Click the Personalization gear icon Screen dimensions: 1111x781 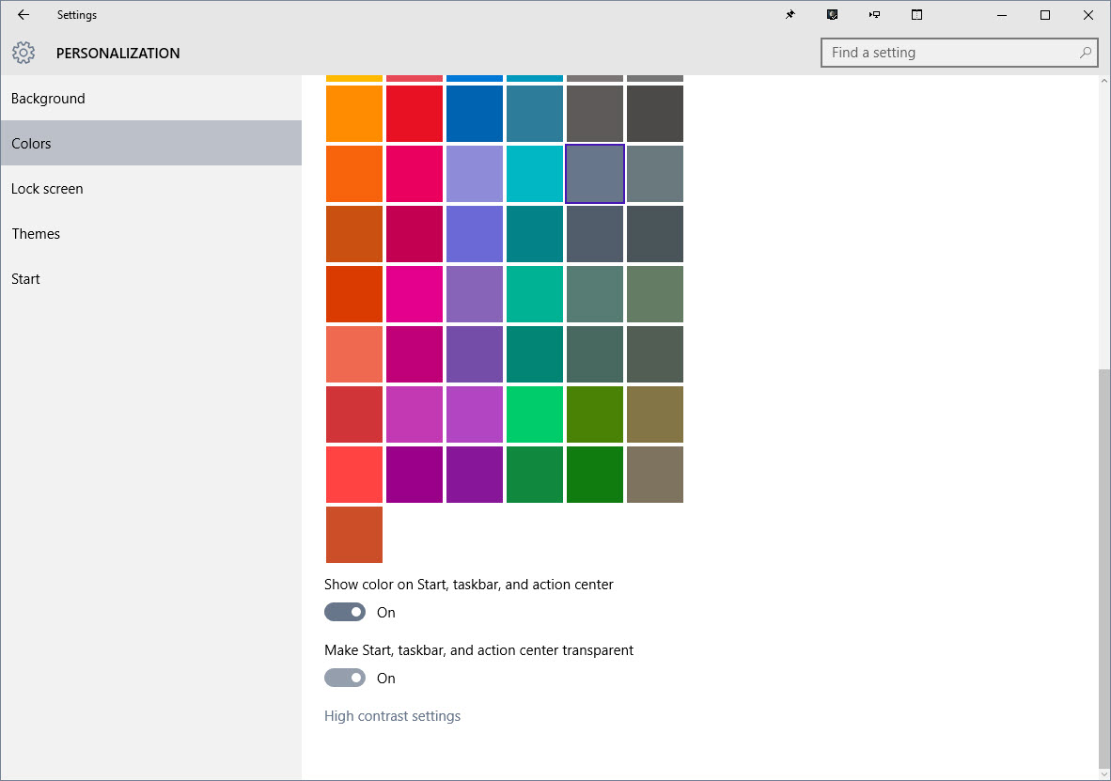tap(23, 53)
